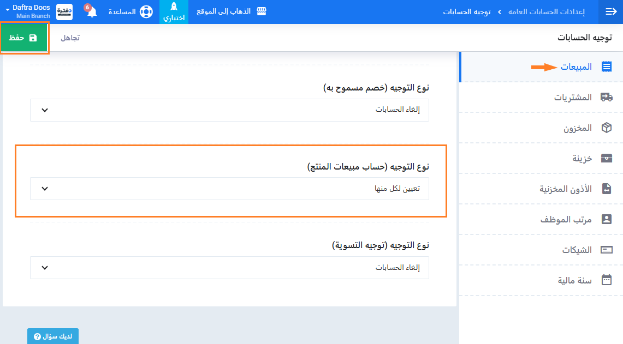Click the notification bell icon
Screen dimensions: 623x344
[x=91, y=12]
